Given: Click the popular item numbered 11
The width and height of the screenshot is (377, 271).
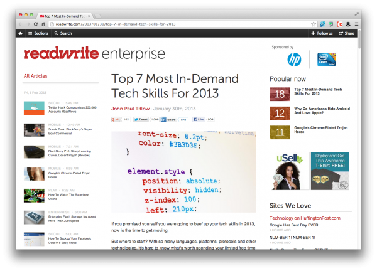Looking at the screenshot, I should pos(280,132).
